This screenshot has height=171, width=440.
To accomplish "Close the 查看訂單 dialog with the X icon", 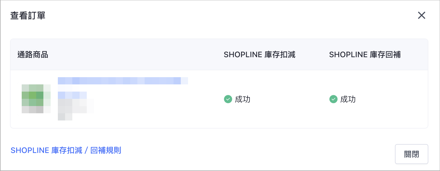I will pos(422,15).
